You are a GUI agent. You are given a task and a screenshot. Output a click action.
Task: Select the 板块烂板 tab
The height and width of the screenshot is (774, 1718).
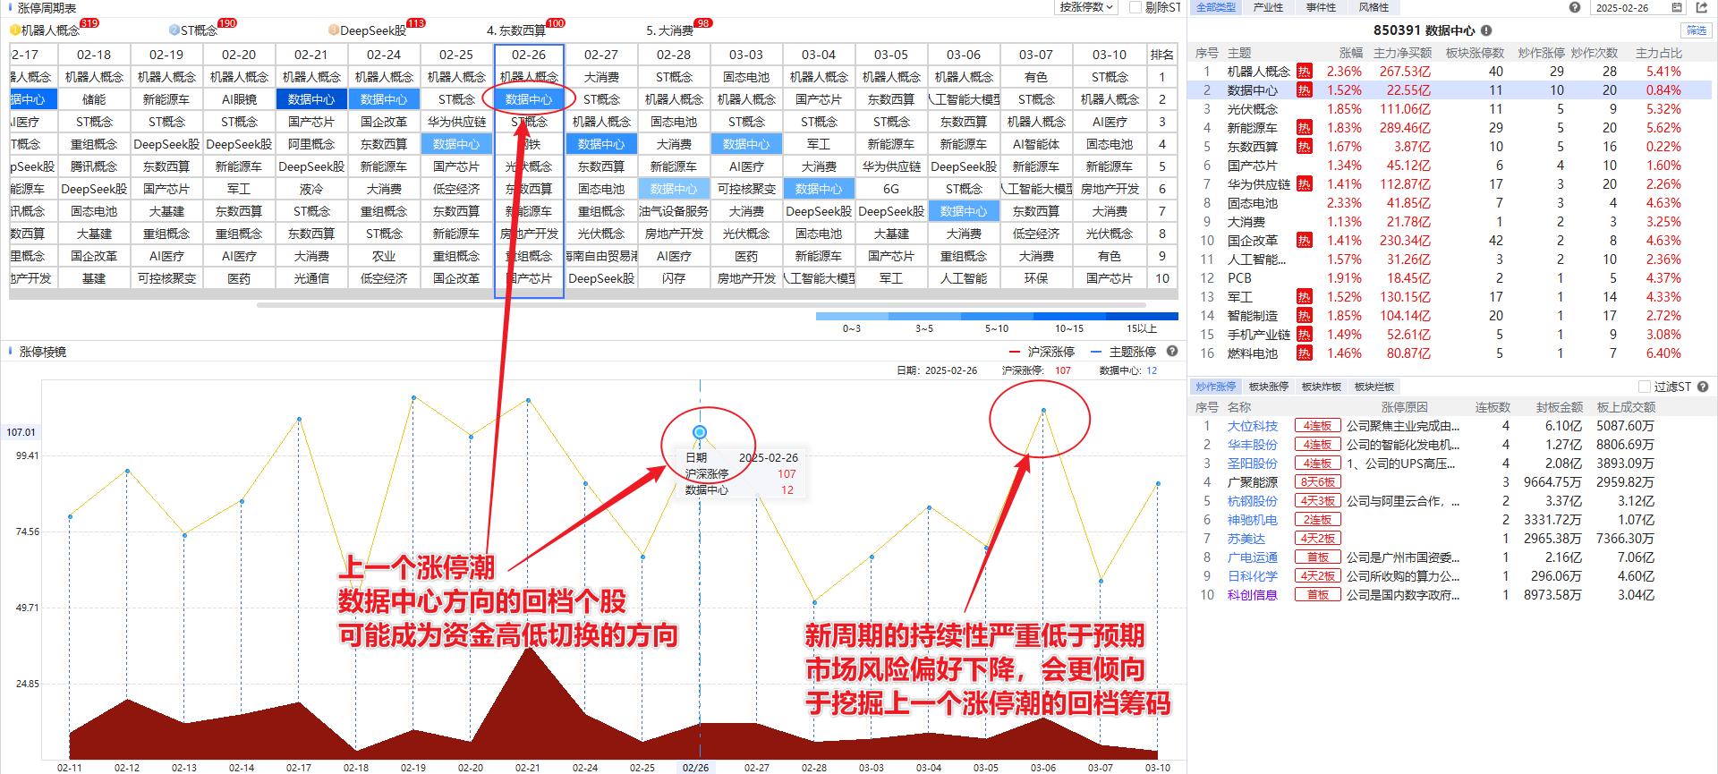click(1374, 387)
